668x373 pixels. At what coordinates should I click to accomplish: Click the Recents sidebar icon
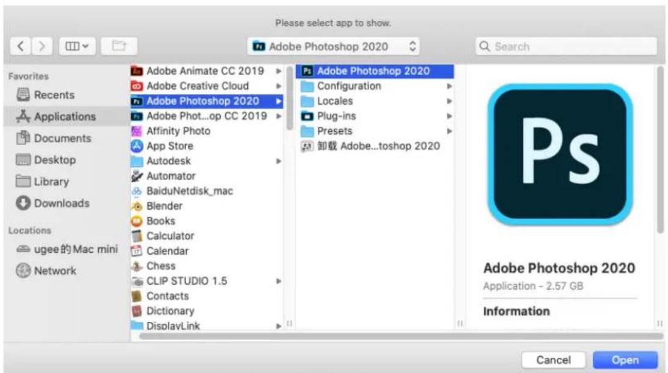click(23, 94)
